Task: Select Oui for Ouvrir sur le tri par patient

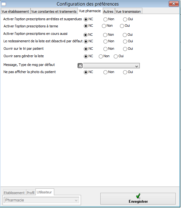Action: [x=125, y=49]
